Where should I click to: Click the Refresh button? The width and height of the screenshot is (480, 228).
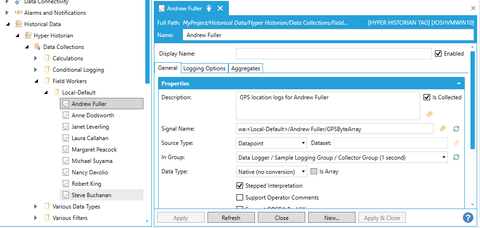coord(231,218)
